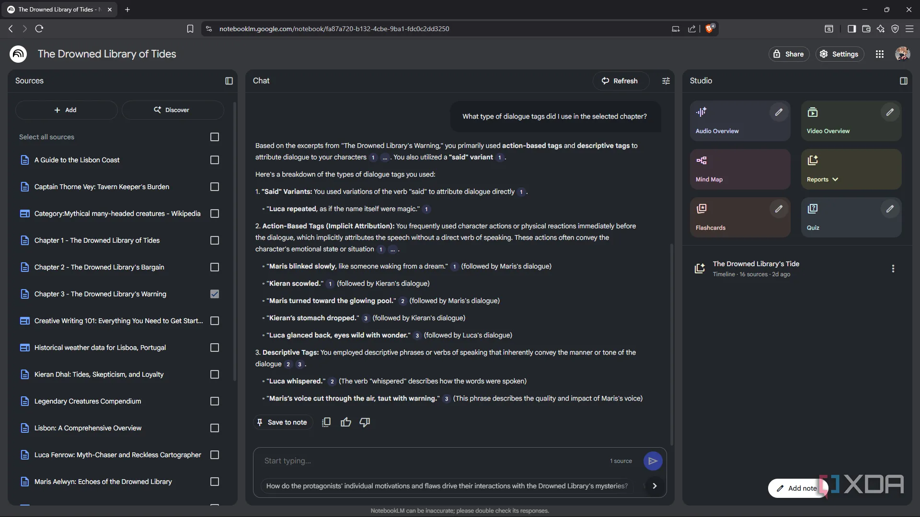The width and height of the screenshot is (920, 517).
Task: Copy the chat response
Action: (326, 422)
